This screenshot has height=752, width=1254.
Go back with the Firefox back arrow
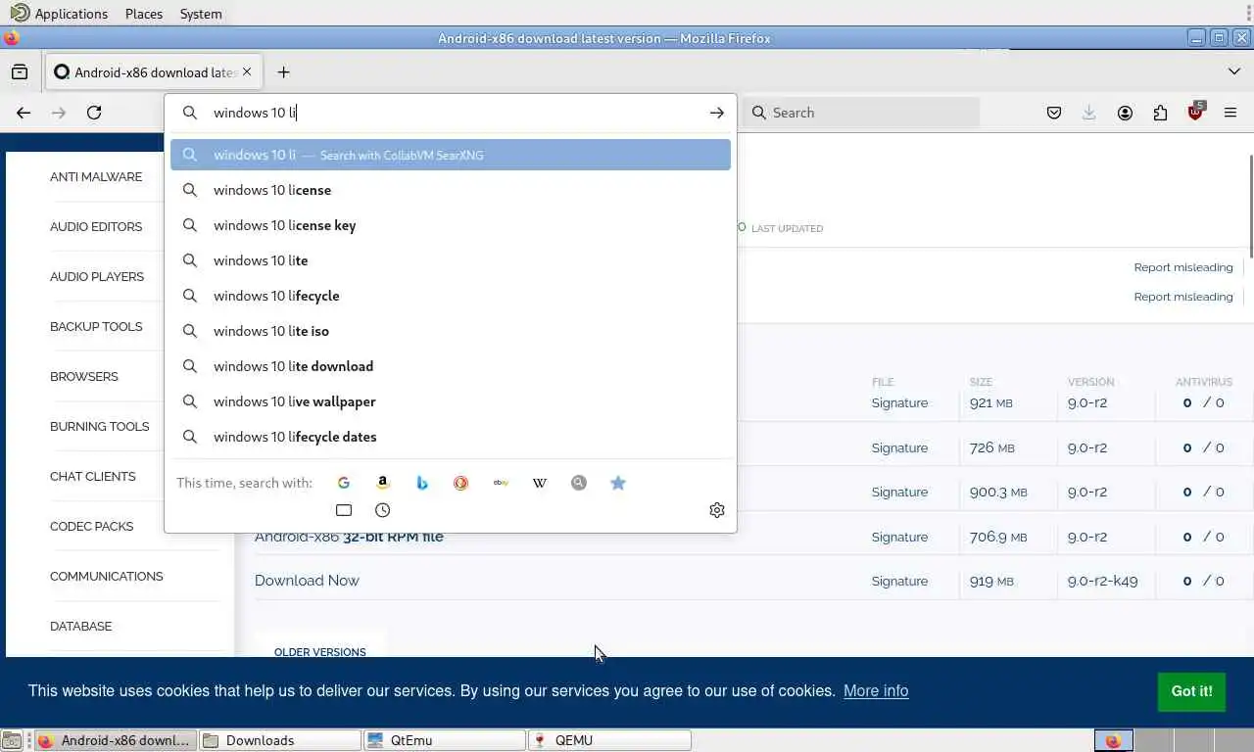[24, 113]
